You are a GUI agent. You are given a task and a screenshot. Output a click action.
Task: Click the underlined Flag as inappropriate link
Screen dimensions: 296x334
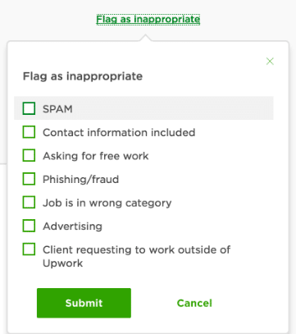coord(148,20)
